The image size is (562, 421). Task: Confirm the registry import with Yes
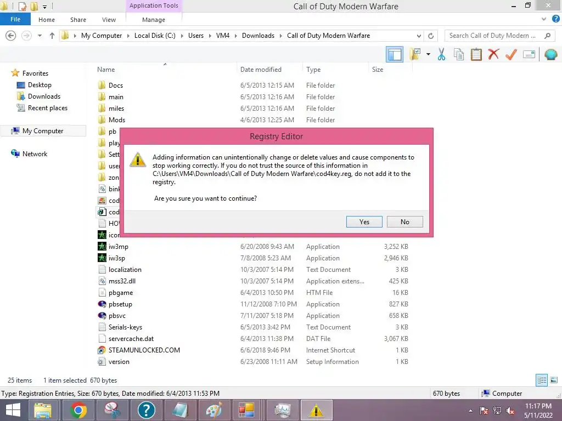pos(364,221)
